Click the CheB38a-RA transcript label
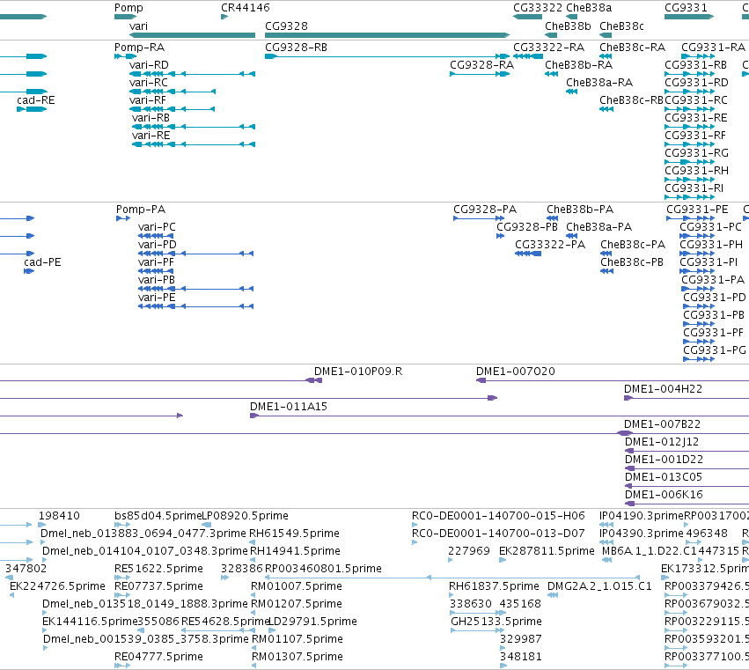The width and height of the screenshot is (749, 670). tap(599, 83)
